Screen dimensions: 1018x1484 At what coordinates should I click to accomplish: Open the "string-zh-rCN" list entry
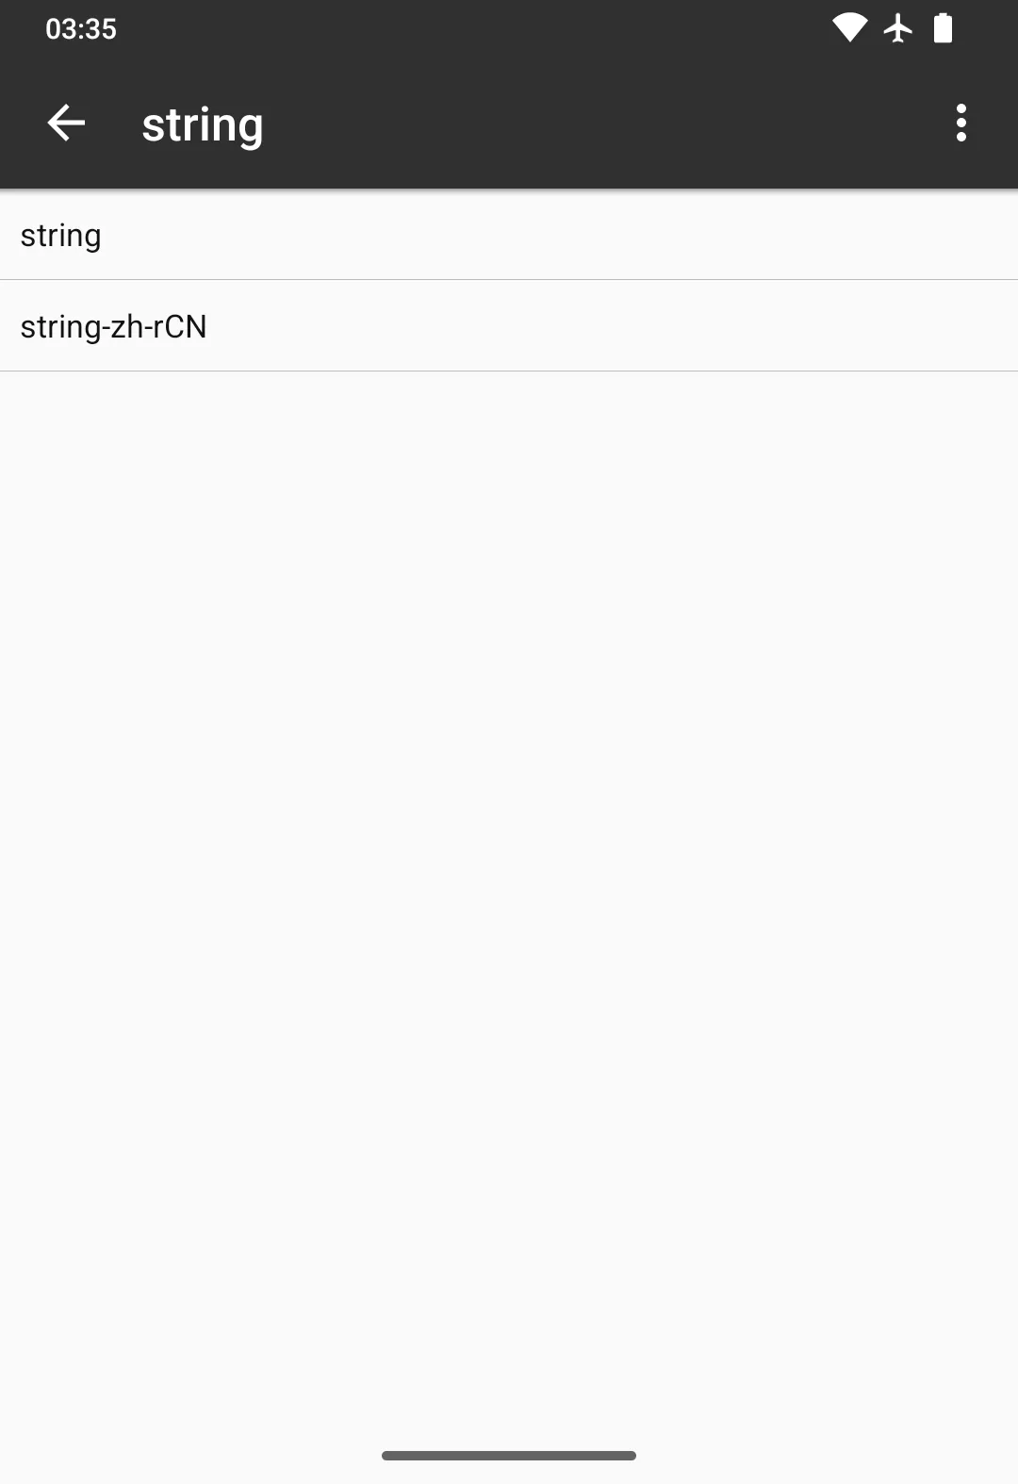509,326
